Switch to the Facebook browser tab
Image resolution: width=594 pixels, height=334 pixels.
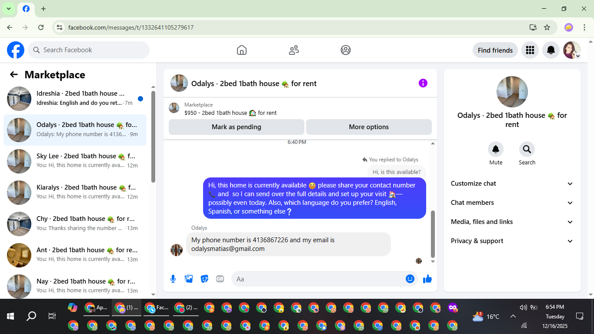[26, 9]
